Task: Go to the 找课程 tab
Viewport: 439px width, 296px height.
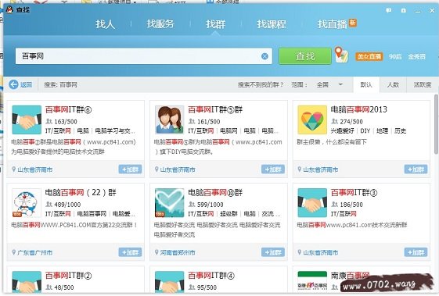Action: (272, 24)
